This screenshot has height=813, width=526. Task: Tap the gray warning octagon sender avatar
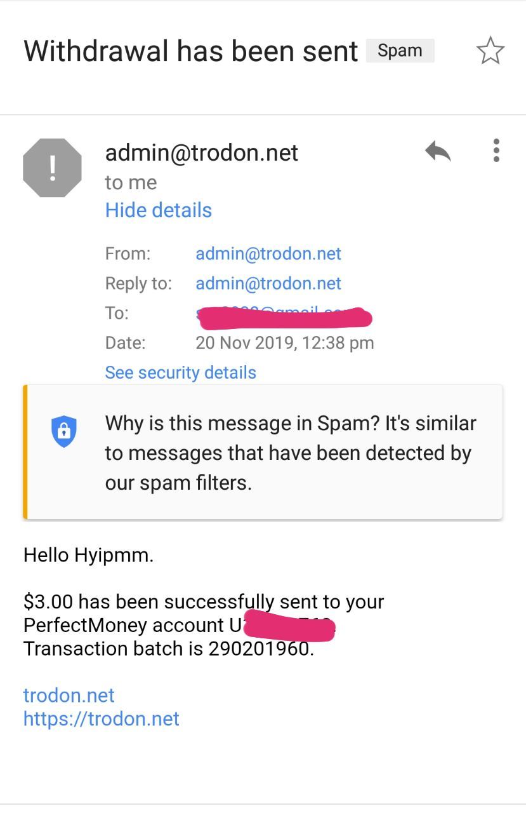coord(52,168)
